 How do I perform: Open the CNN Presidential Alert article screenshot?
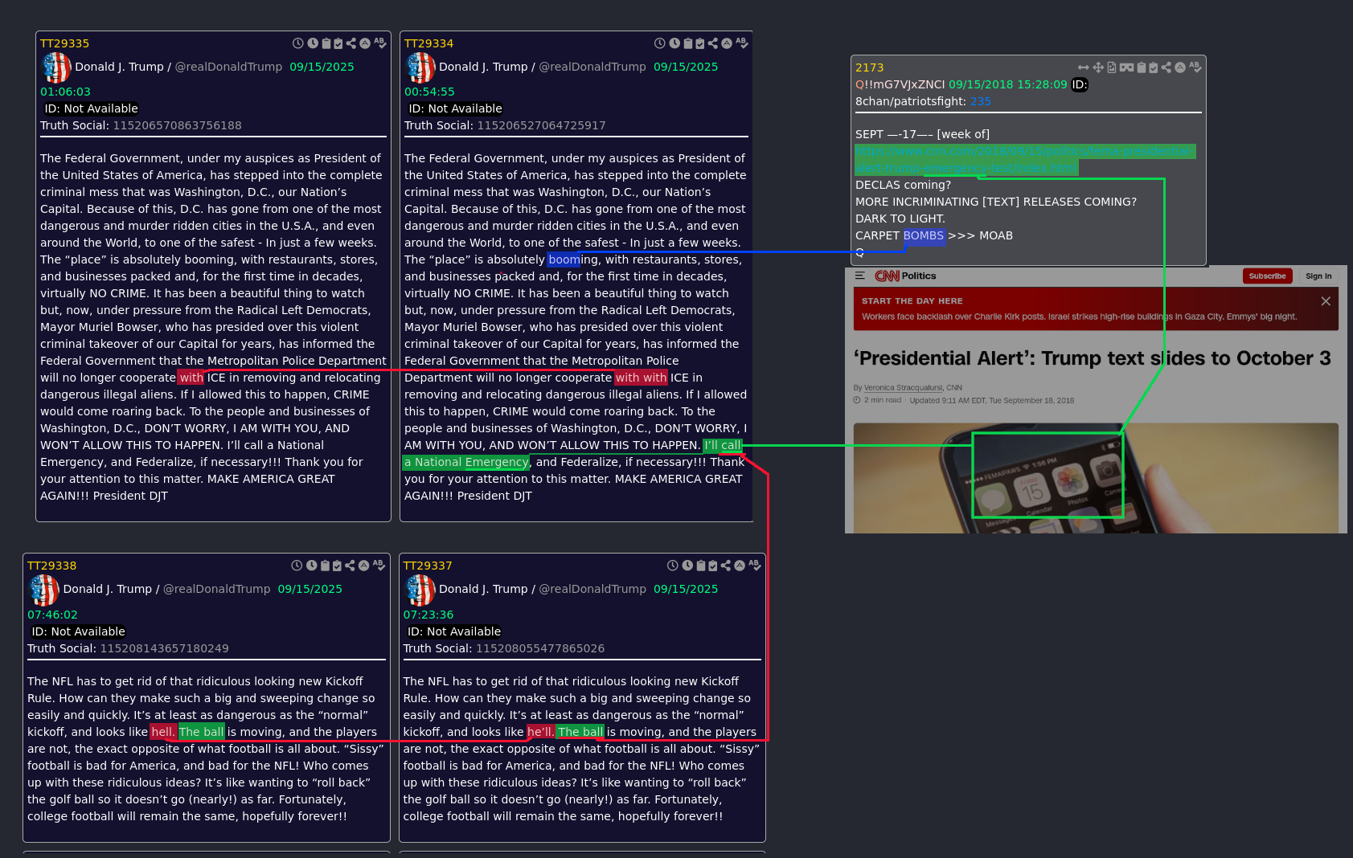(x=1096, y=399)
